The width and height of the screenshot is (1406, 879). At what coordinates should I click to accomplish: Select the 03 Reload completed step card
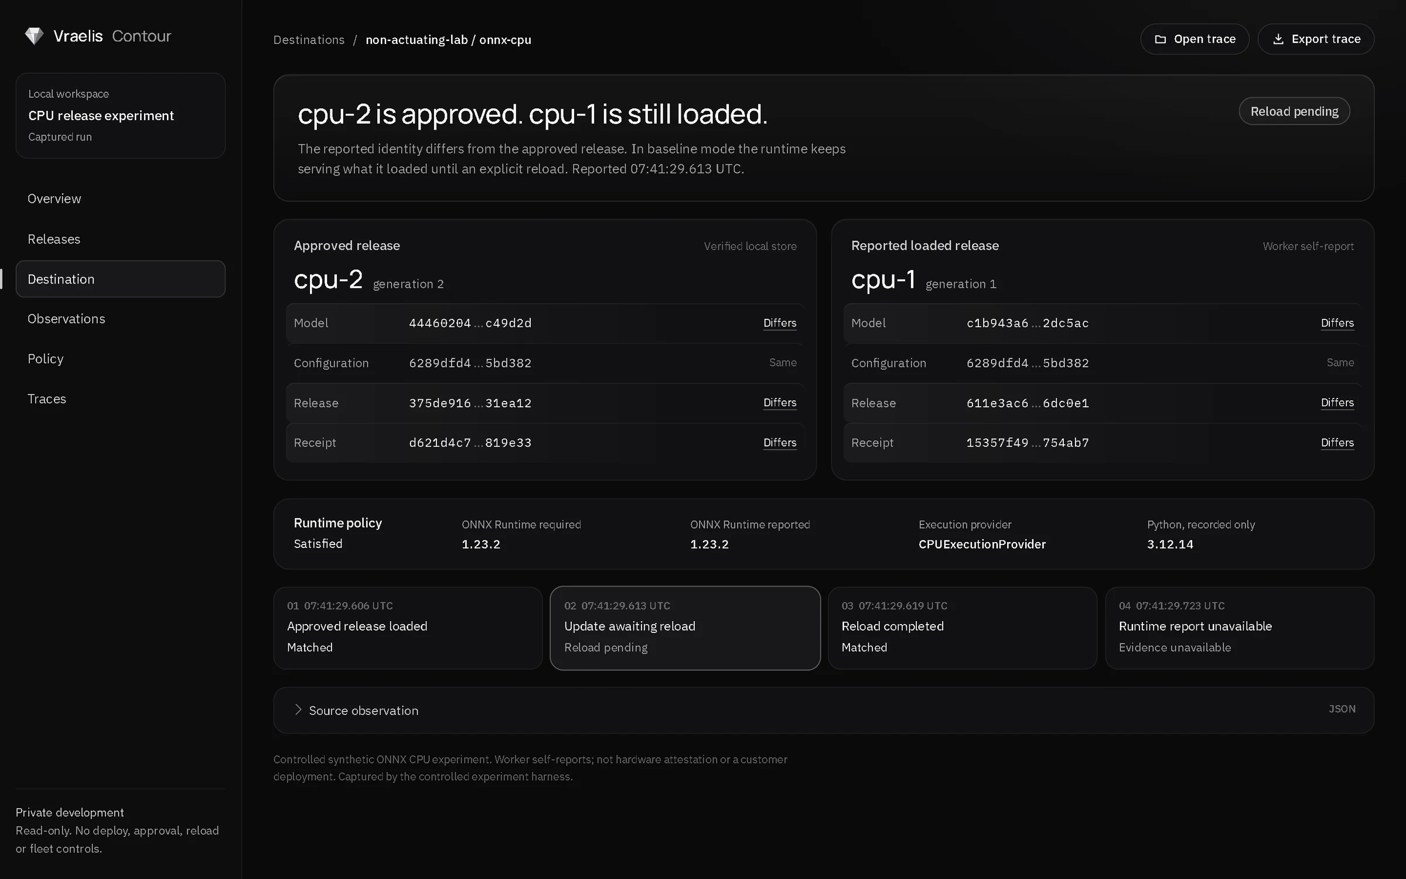pyautogui.click(x=963, y=628)
